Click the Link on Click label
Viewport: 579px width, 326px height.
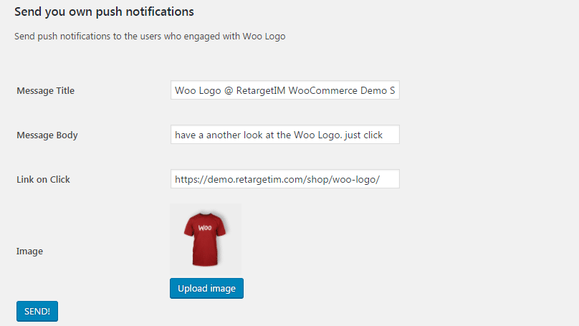tap(43, 179)
